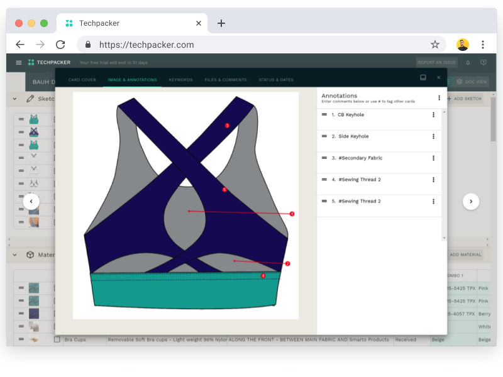The width and height of the screenshot is (503, 377).
Task: Select annotation marker 4 on the waistband
Action: [x=263, y=276]
